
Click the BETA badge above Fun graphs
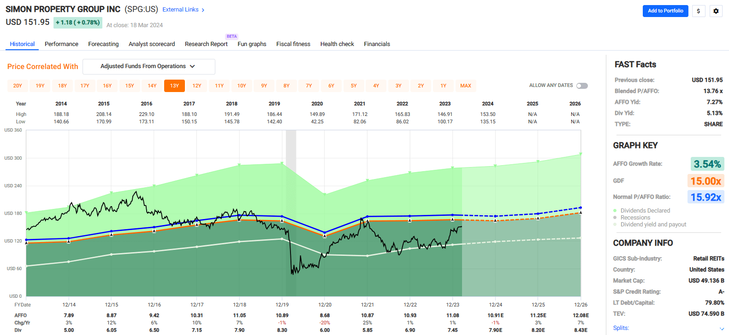tap(231, 36)
